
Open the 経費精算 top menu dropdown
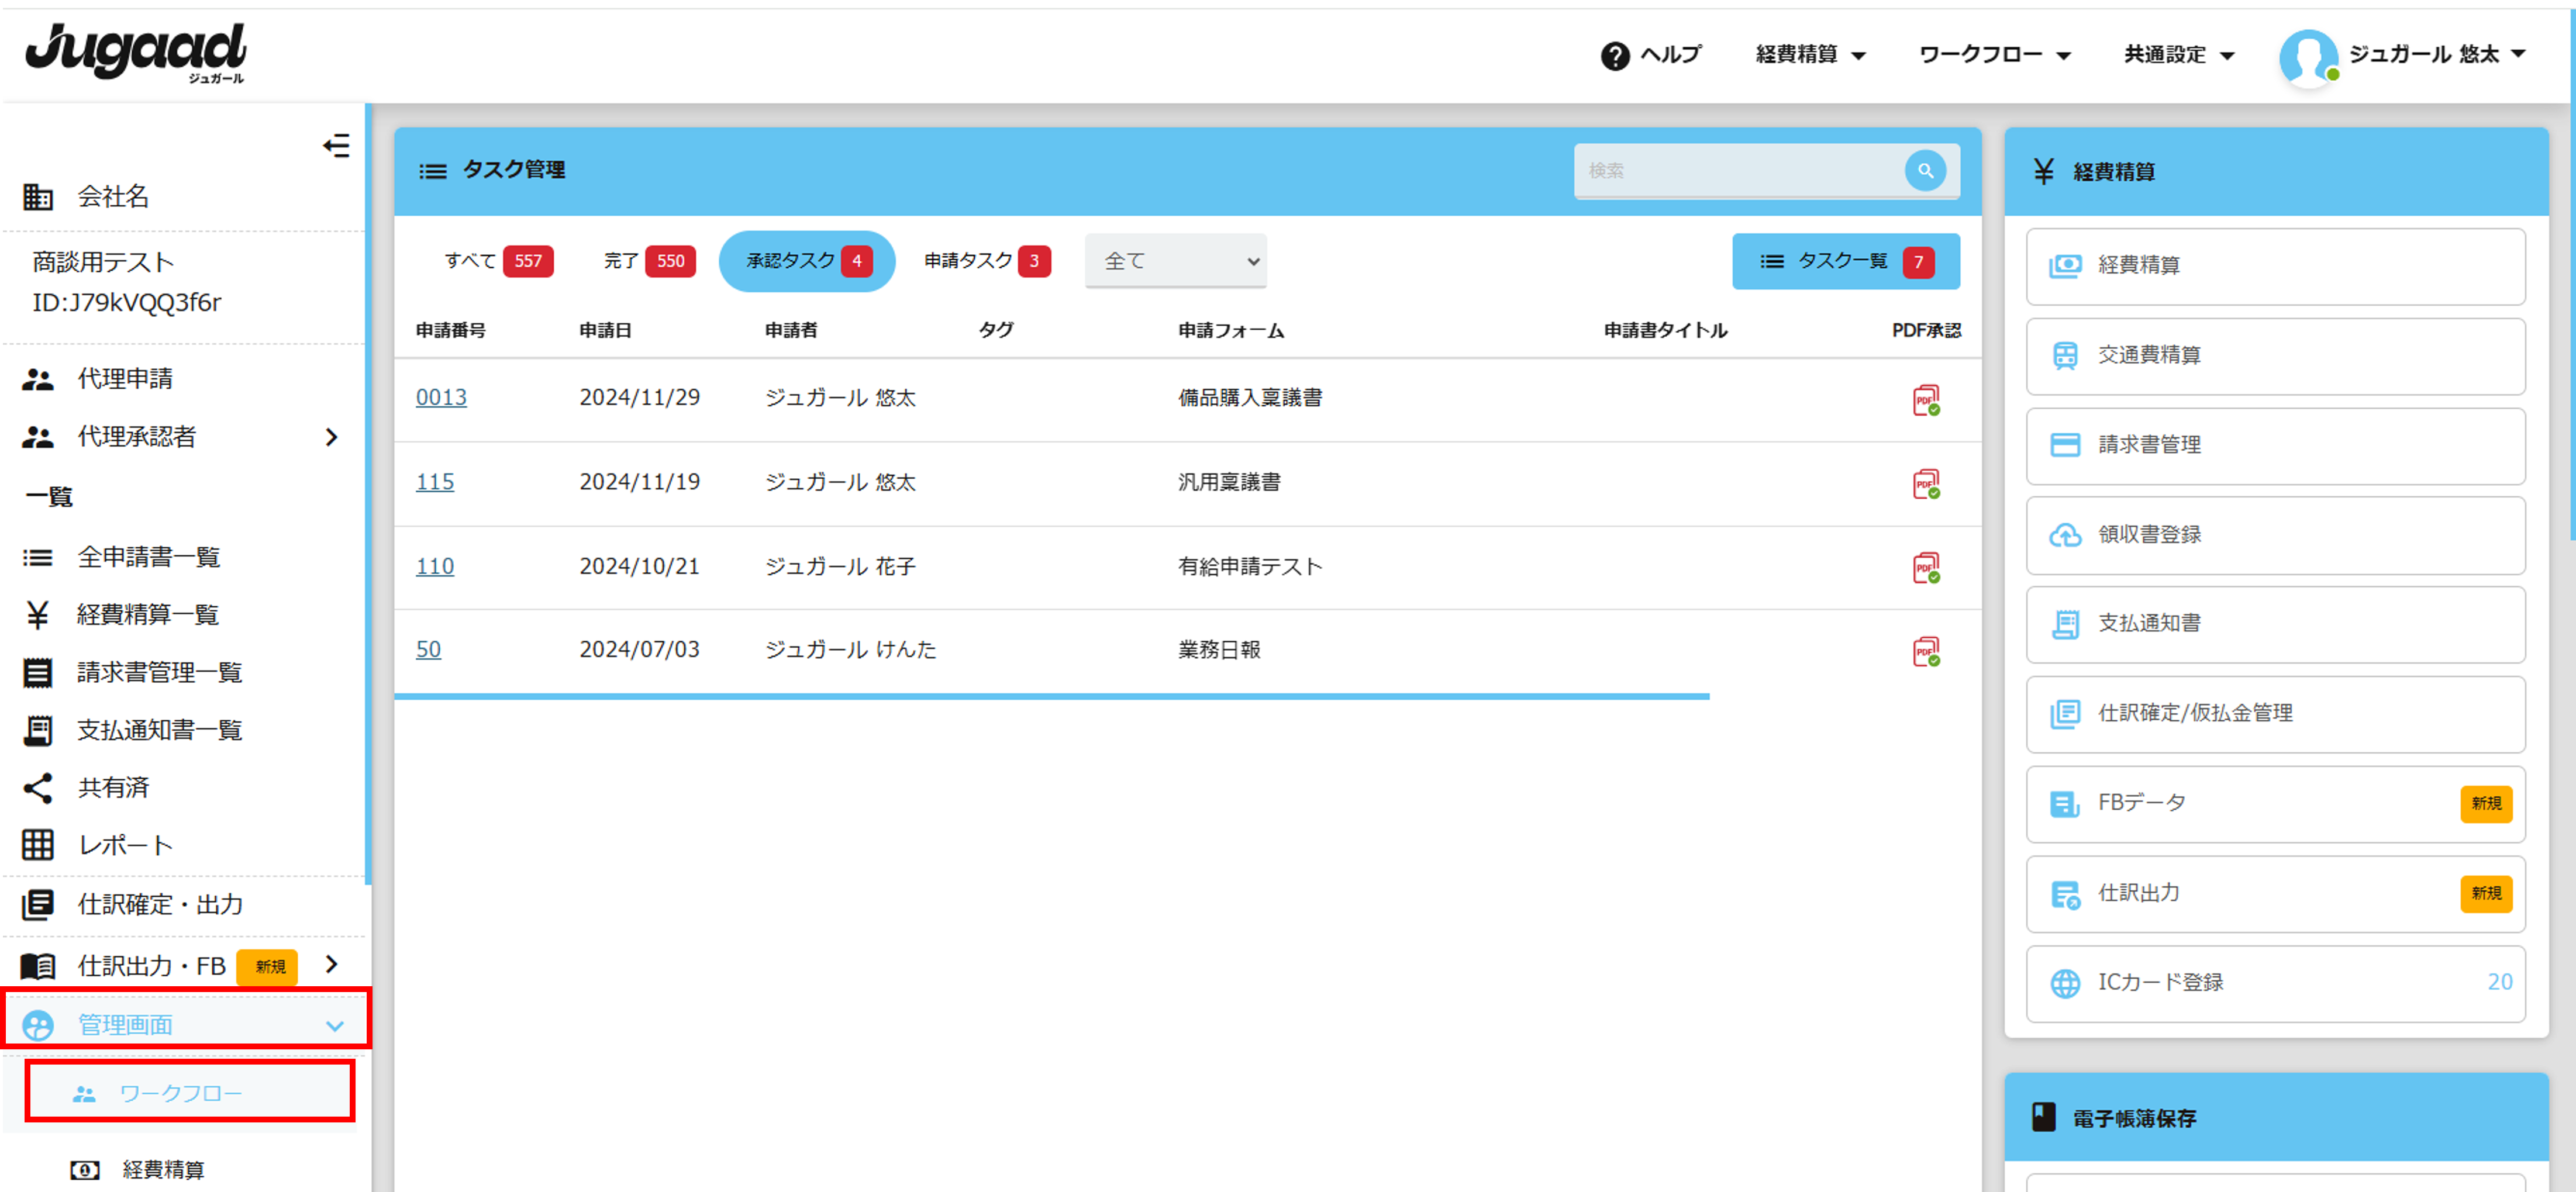point(1810,55)
